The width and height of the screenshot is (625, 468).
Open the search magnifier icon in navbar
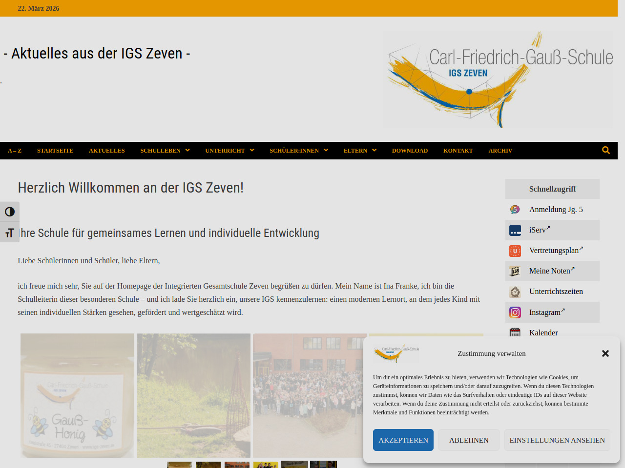[605, 150]
